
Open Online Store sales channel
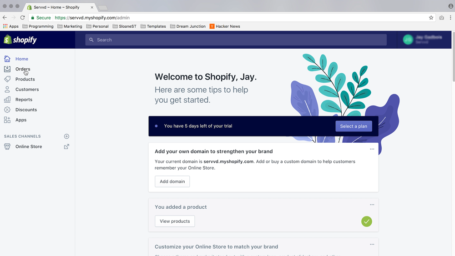pos(29,146)
